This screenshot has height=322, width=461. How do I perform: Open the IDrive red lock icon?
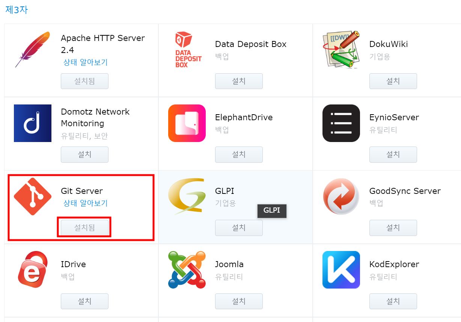[33, 270]
